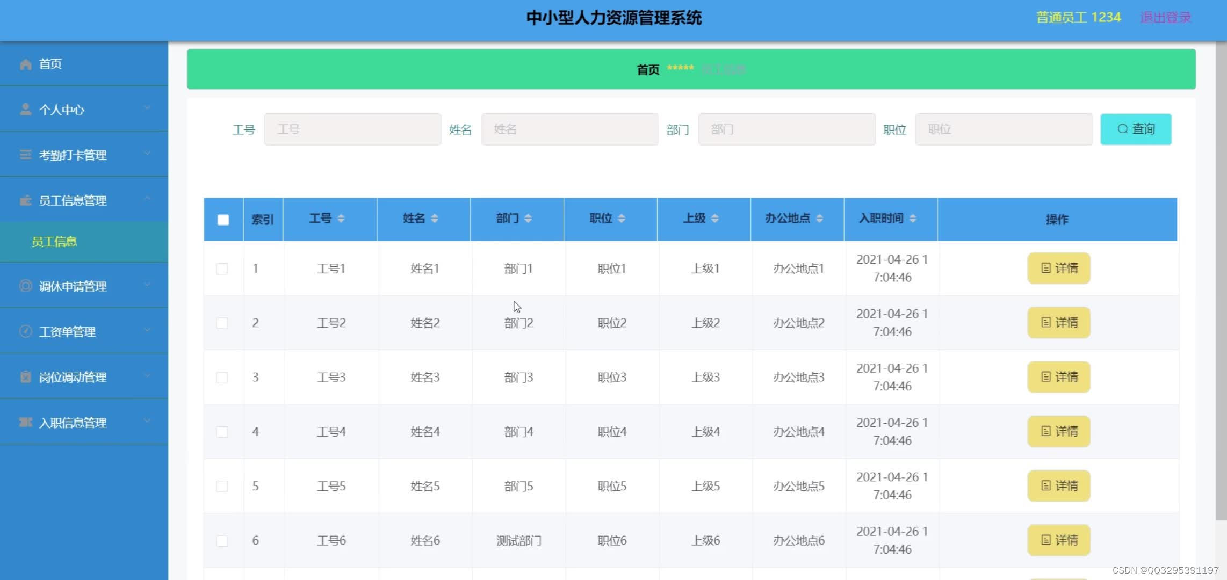Sort table by 工号 column arrows

341,219
